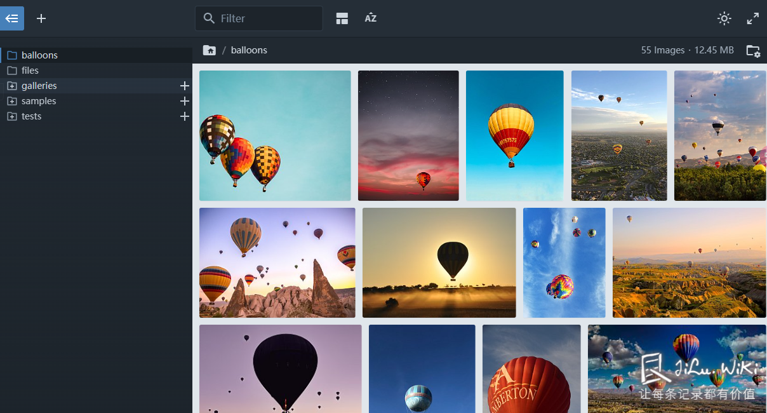Click the balloons folder icon in sidebar
767x413 pixels.
tap(11, 55)
